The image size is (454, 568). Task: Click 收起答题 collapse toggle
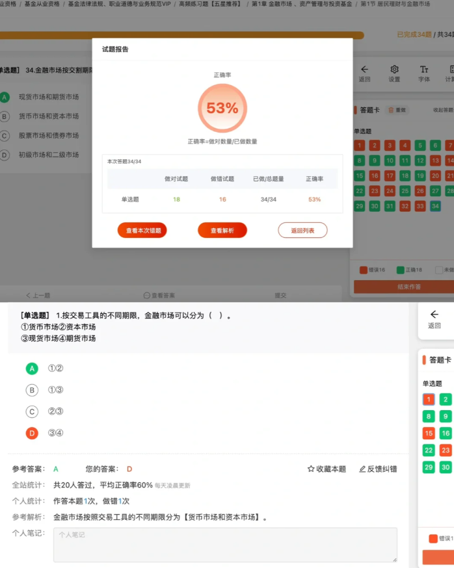point(443,110)
